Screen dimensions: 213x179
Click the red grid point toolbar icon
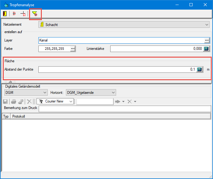pyautogui.click(x=14, y=14)
